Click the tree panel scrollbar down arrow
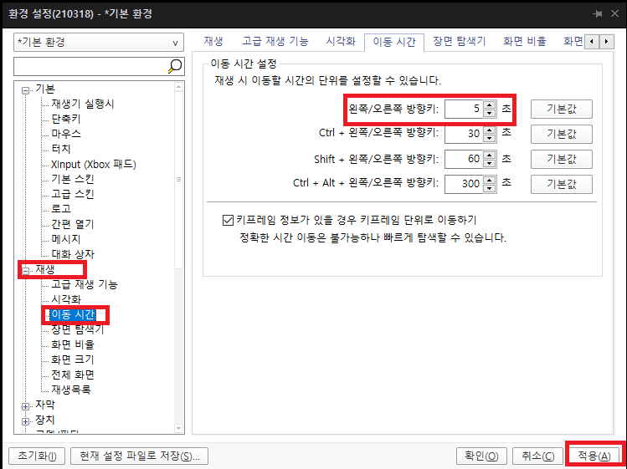The height and width of the screenshot is (469, 627). coord(179,429)
